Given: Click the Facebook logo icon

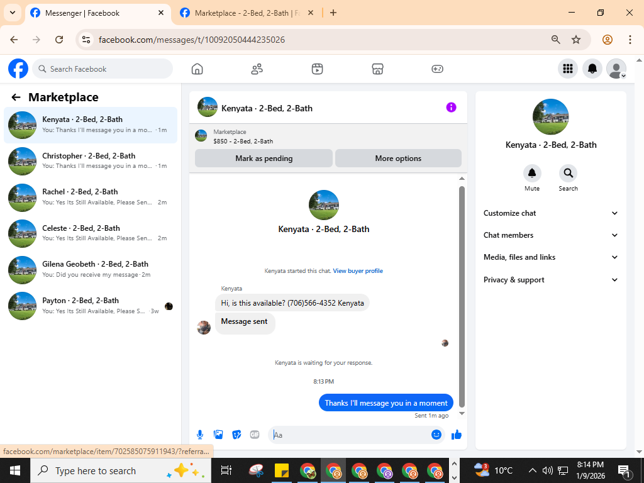Looking at the screenshot, I should point(18,69).
